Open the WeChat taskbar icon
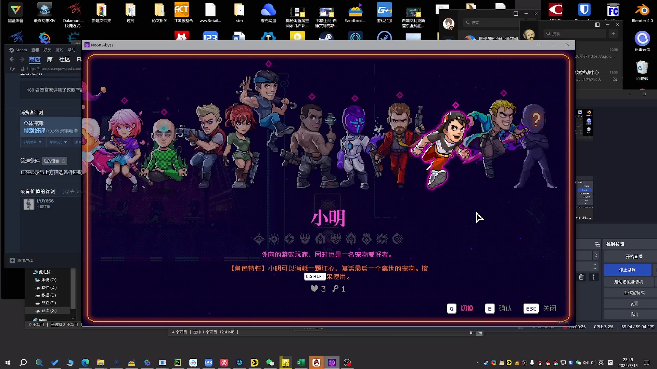 tap(270, 363)
